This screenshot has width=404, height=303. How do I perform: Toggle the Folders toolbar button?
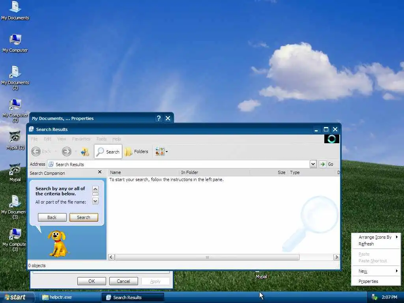pos(137,151)
